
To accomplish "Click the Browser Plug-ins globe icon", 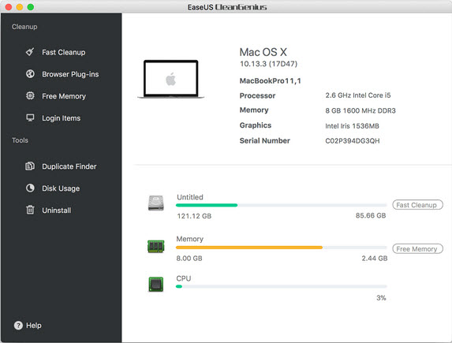I will click(30, 74).
